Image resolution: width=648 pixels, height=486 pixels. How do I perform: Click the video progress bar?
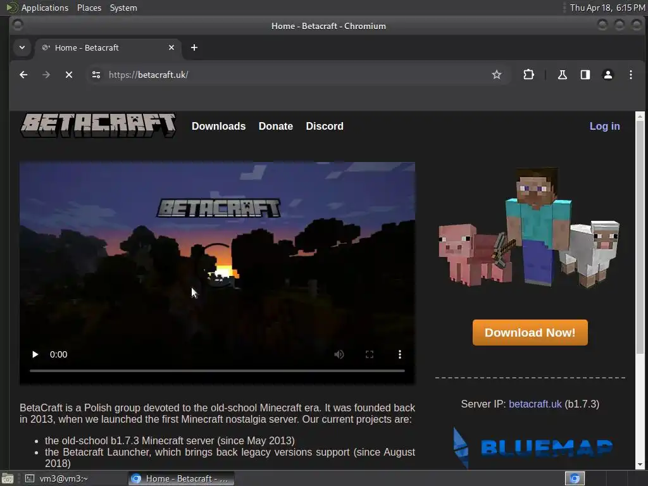click(217, 371)
